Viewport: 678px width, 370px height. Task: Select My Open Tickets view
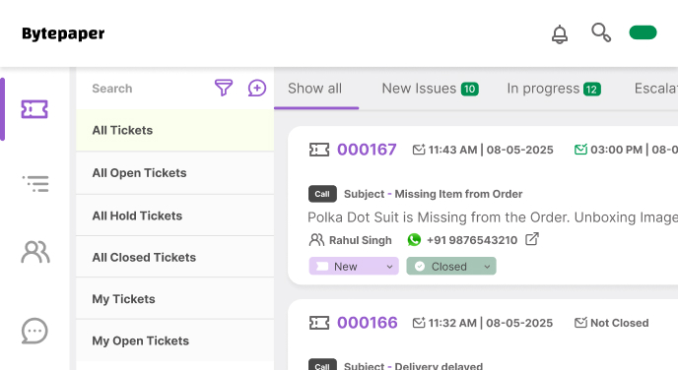[x=174, y=340]
